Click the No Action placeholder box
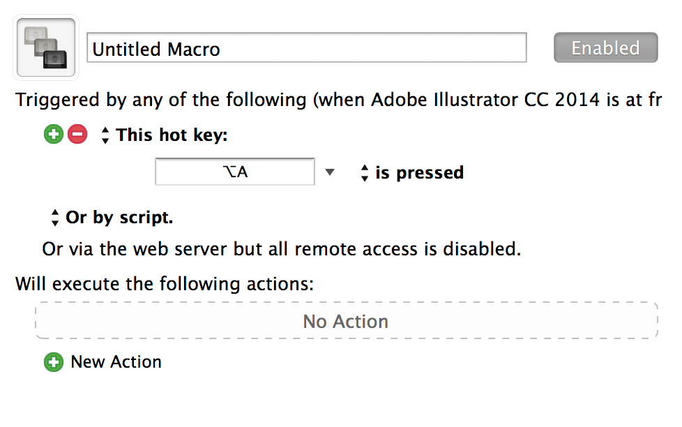Image resolution: width=682 pixels, height=427 pixels. [346, 320]
